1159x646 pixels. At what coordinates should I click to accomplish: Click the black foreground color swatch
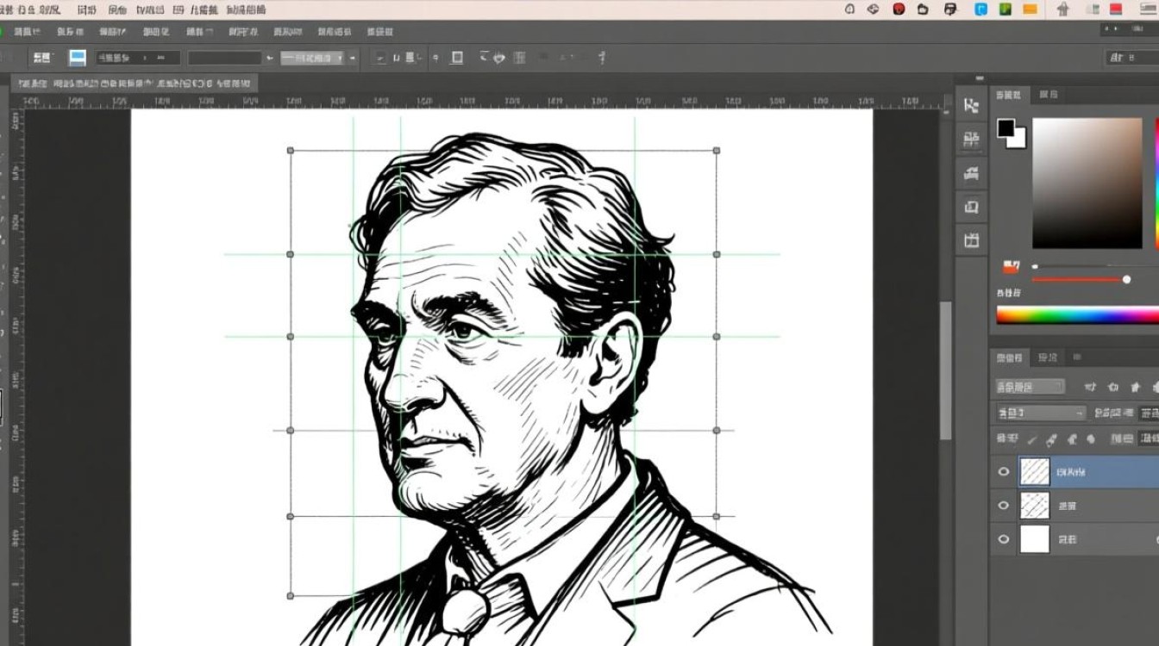(1006, 128)
